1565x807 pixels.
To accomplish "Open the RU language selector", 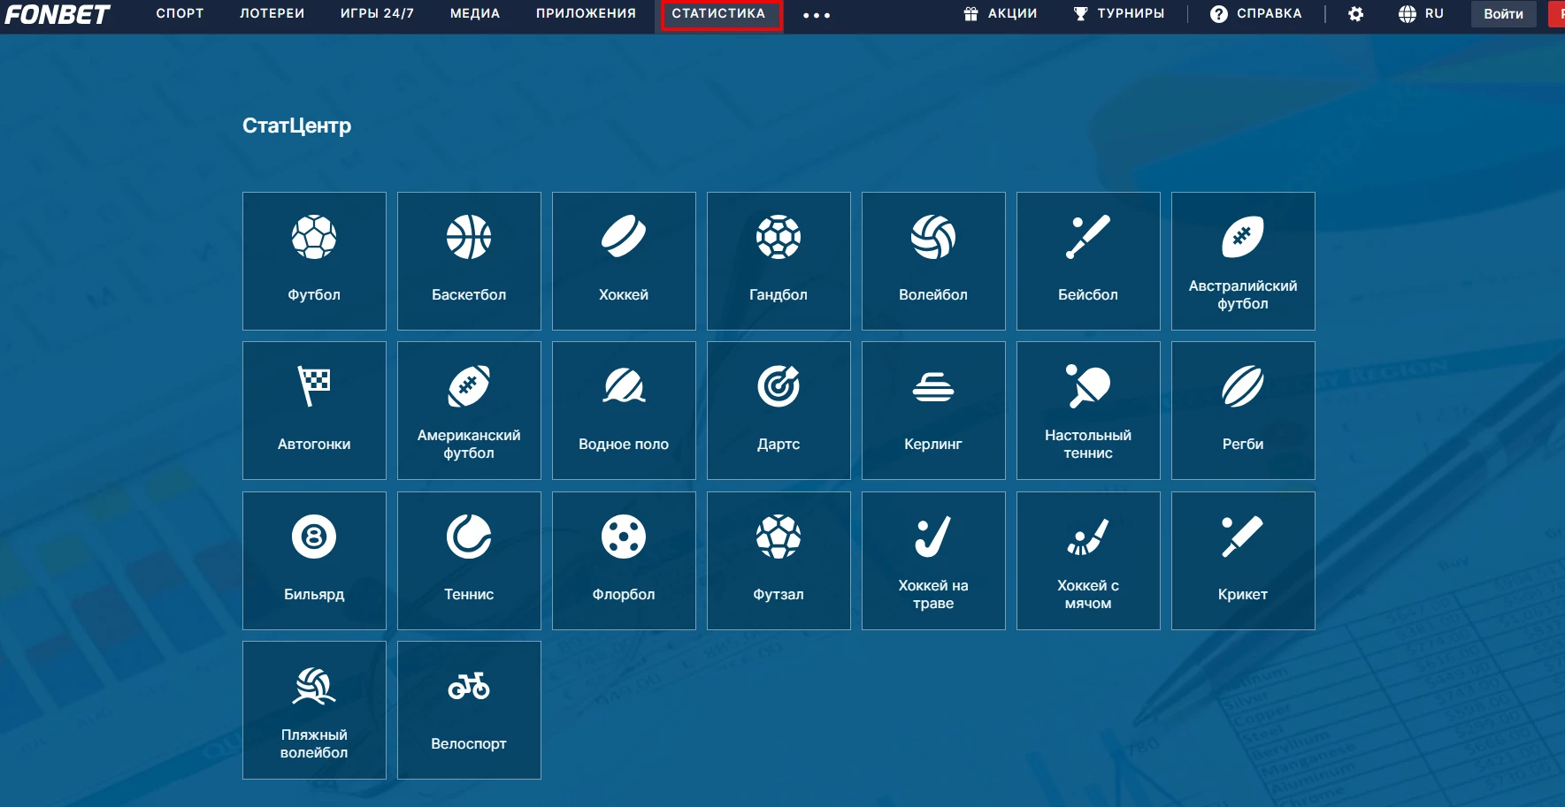I will 1421,14.
